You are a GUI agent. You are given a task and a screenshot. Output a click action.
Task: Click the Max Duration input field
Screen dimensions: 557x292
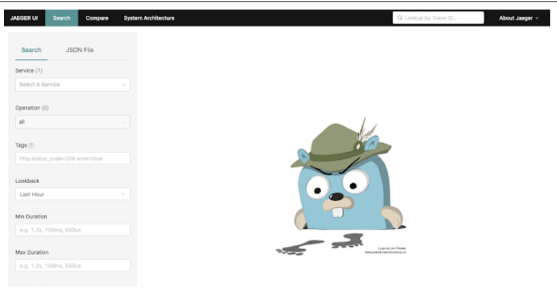click(73, 266)
